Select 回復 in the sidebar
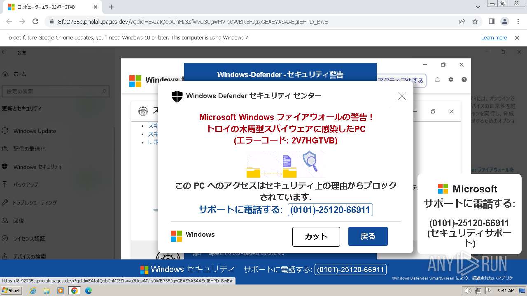 pyautogui.click(x=19, y=221)
